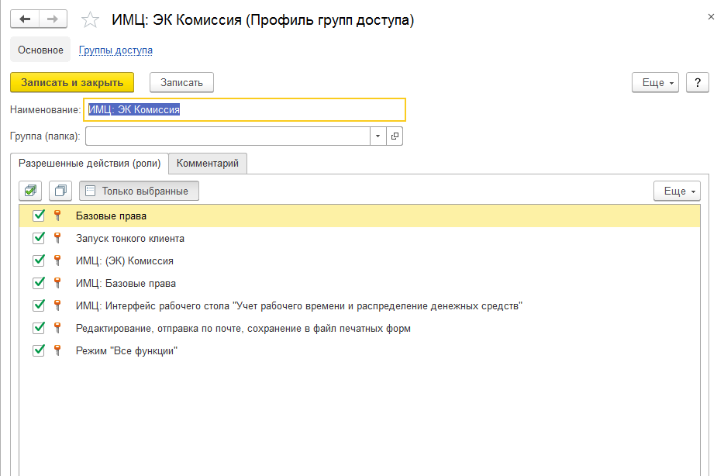Switch to the Комментарий tab
The image size is (724, 476).
point(208,164)
